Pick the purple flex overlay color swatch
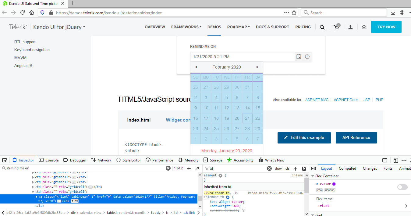This screenshot has height=216, width=411. pyautogui.click(x=334, y=184)
